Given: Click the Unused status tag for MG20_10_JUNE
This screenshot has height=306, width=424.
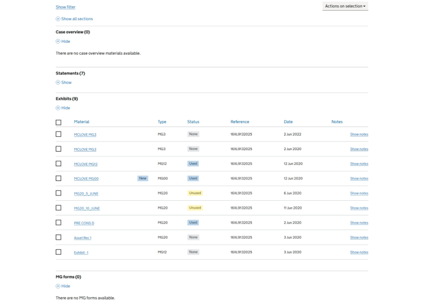Looking at the screenshot, I should coord(195,208).
